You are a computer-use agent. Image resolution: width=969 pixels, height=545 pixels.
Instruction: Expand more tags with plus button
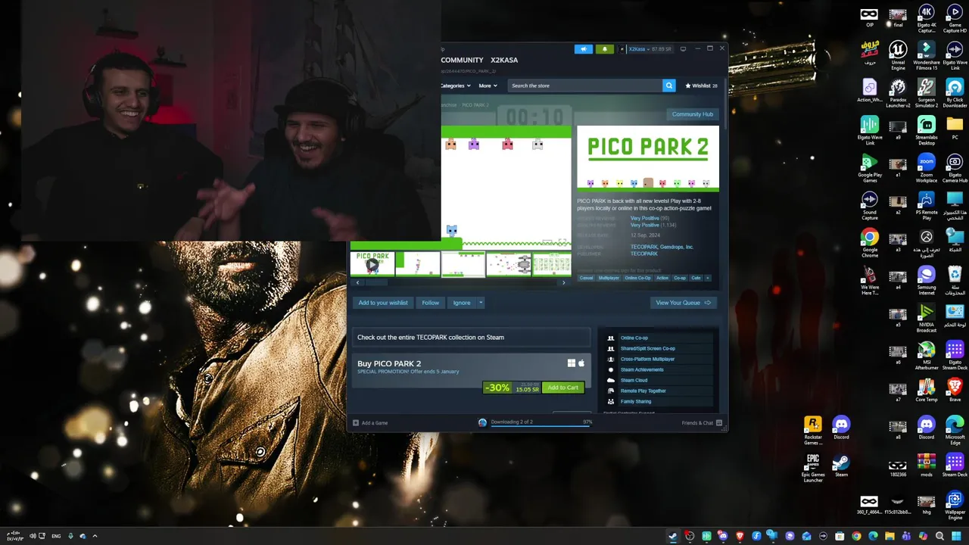coord(708,278)
